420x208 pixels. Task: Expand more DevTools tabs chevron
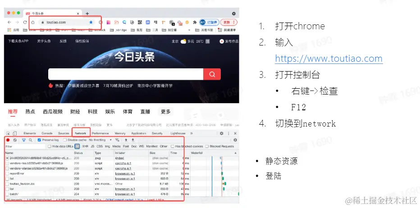pyautogui.click(x=192, y=133)
